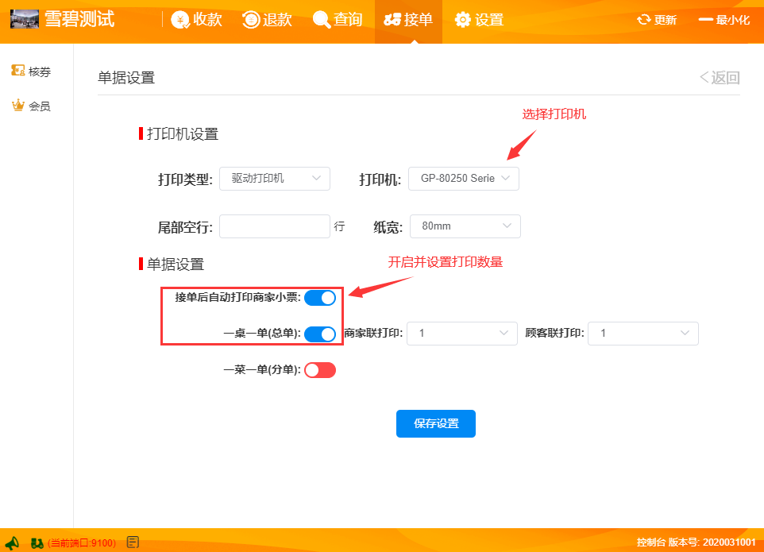
Task: Toggle 接单后自动打印商家小票 switch
Action: point(320,298)
